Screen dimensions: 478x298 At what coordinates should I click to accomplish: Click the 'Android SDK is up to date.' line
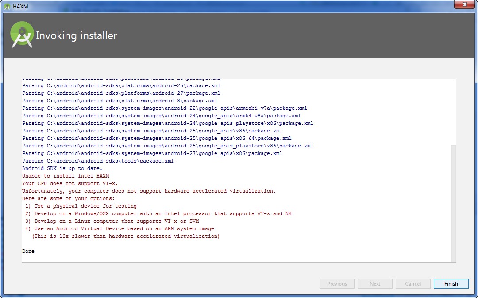(x=62, y=168)
